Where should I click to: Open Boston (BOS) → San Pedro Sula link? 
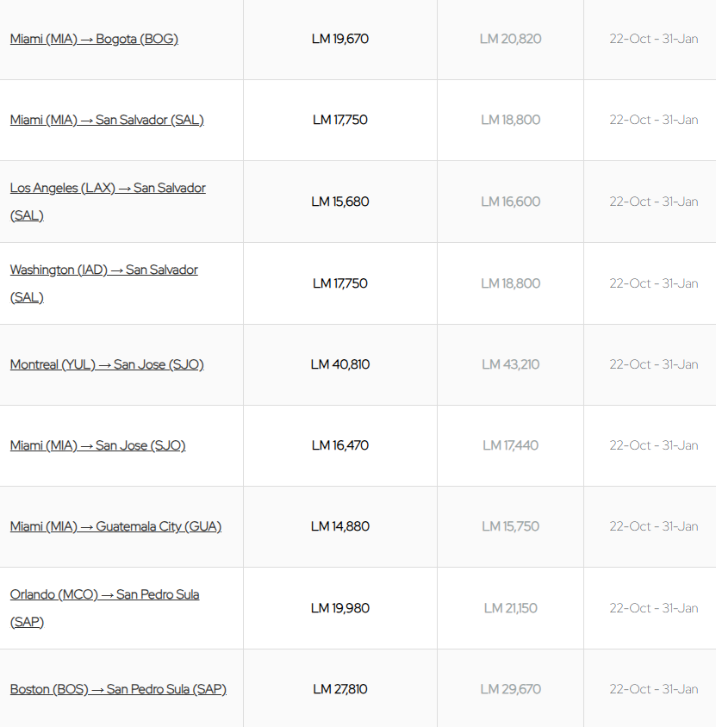coord(118,689)
